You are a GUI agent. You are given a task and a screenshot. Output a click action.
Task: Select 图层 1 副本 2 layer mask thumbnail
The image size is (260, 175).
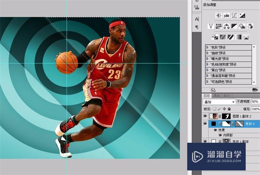pos(226,116)
